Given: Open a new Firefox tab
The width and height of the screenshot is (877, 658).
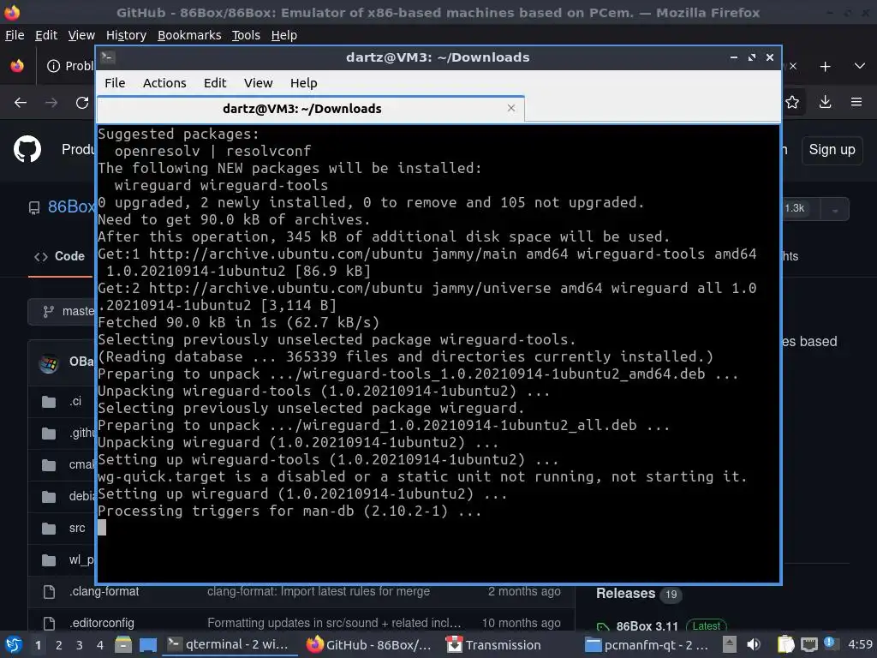Looking at the screenshot, I should point(825,67).
